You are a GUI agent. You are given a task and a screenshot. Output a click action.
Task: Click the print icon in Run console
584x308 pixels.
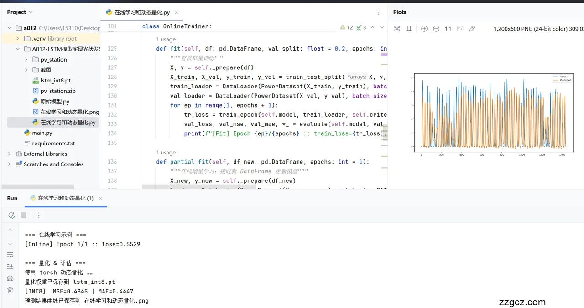10,278
